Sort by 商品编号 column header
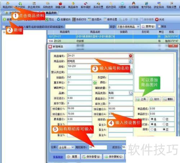The height and width of the screenshot is (163, 180). coord(65,32)
